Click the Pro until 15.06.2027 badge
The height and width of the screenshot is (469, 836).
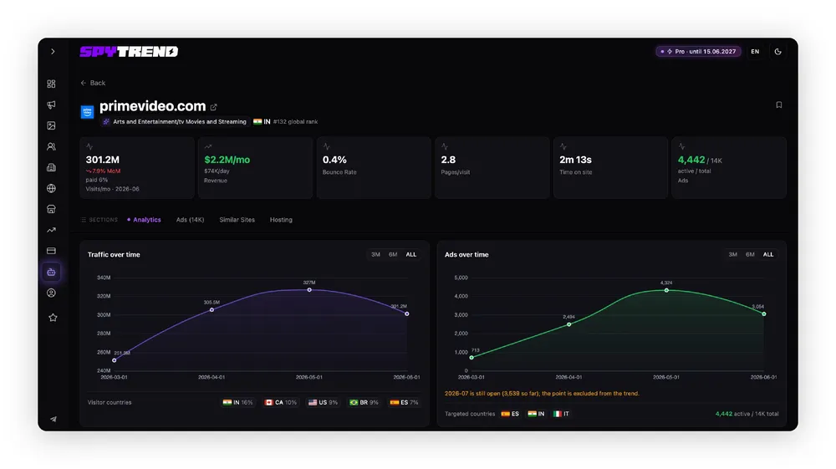click(698, 52)
